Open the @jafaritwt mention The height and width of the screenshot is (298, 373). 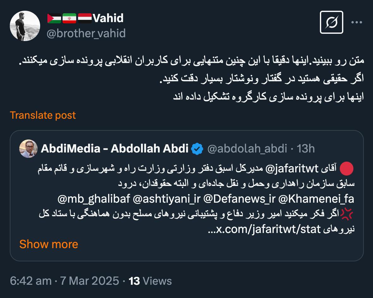tap(292, 169)
